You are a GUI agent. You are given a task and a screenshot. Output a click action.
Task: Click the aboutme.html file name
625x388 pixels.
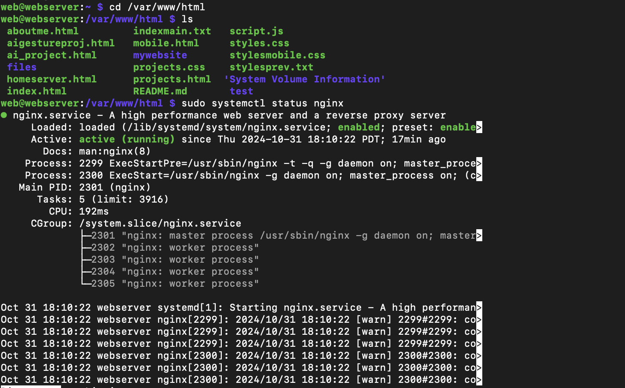43,31
